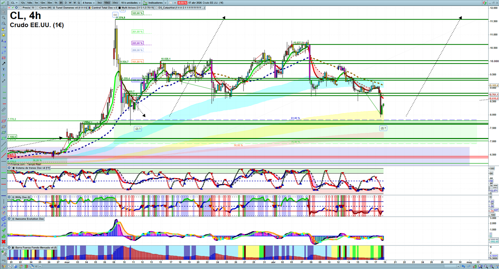
Task: Click the yellow alert bell tool
Action: (x=3, y=35)
